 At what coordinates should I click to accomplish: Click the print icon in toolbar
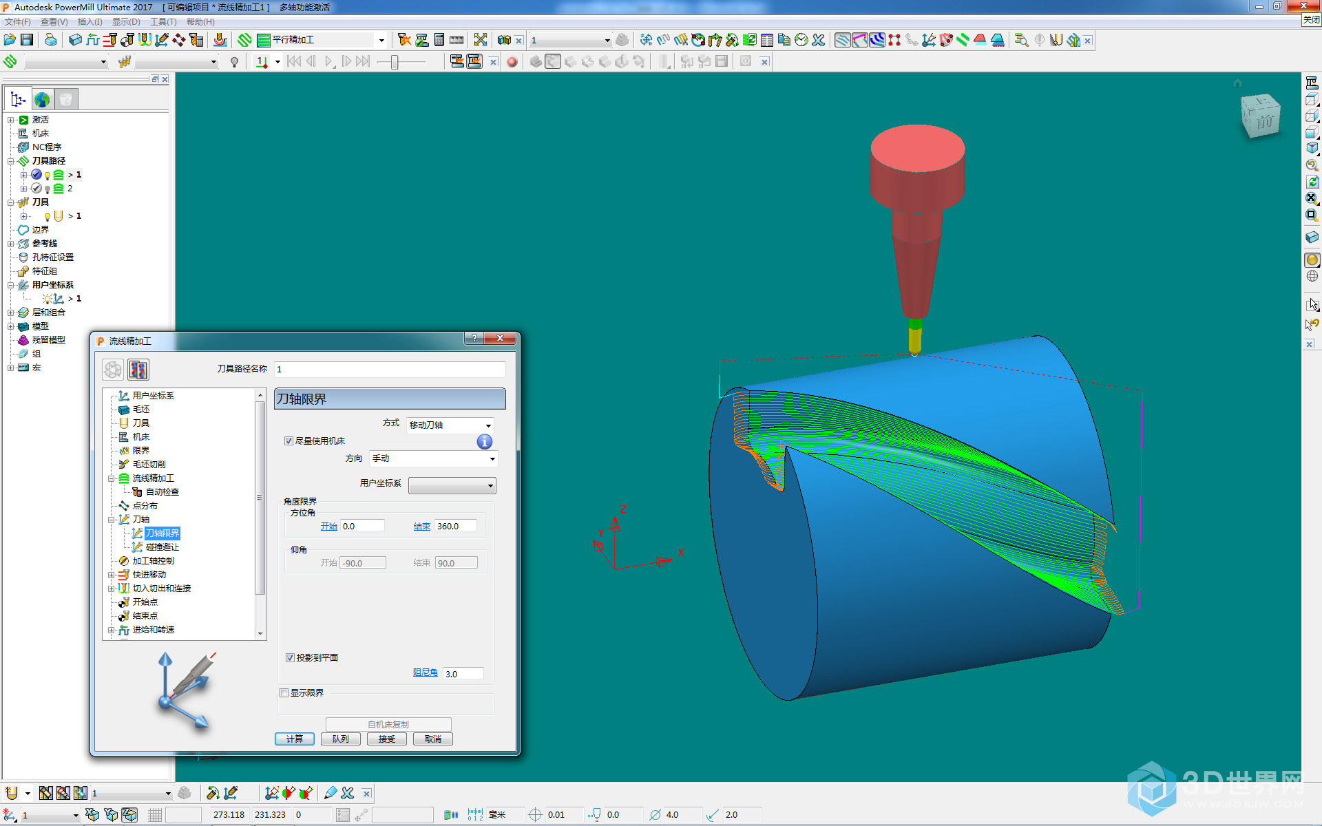51,40
